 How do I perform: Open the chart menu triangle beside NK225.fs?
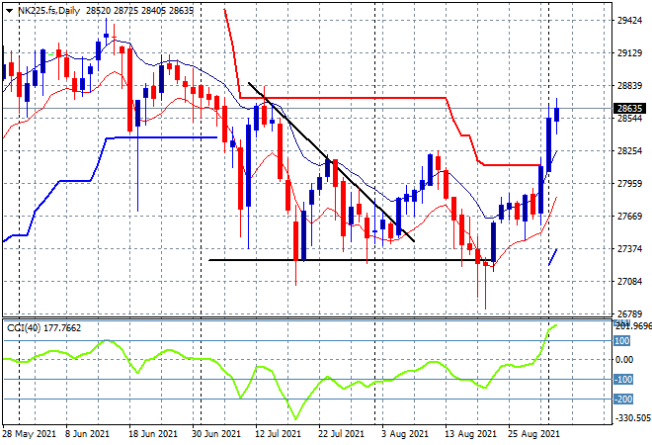click(x=9, y=11)
